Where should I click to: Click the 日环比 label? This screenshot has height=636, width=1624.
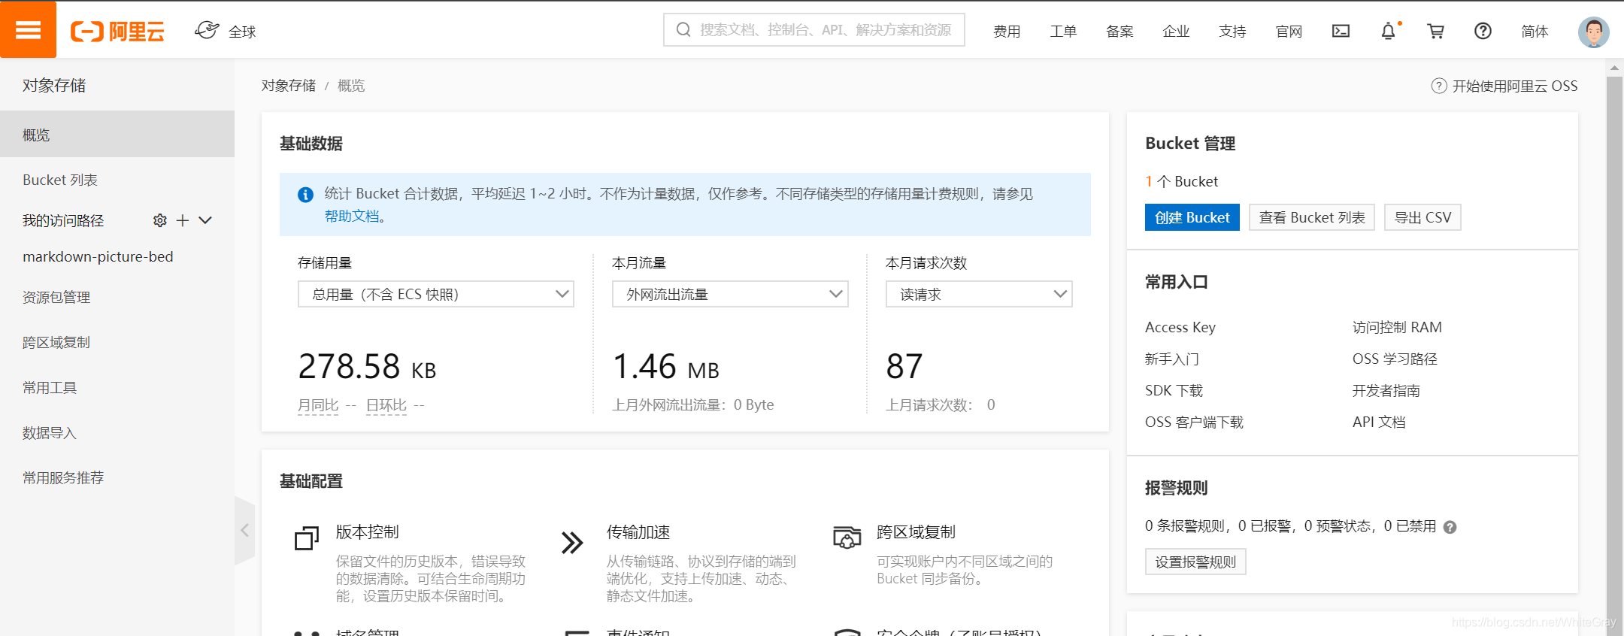386,405
